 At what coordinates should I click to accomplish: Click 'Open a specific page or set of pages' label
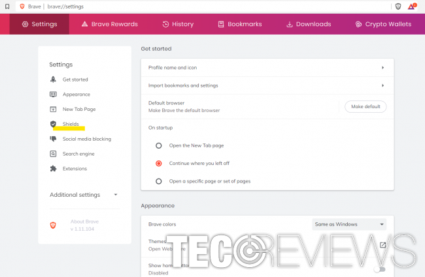210,181
